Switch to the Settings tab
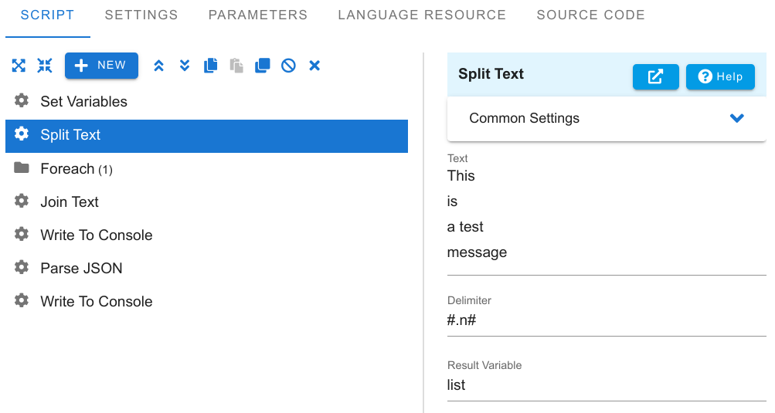This screenshot has height=413, width=775. tap(141, 15)
